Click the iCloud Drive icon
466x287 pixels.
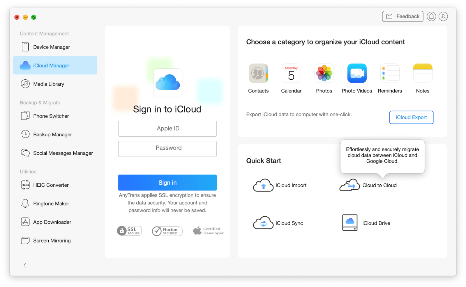click(350, 223)
